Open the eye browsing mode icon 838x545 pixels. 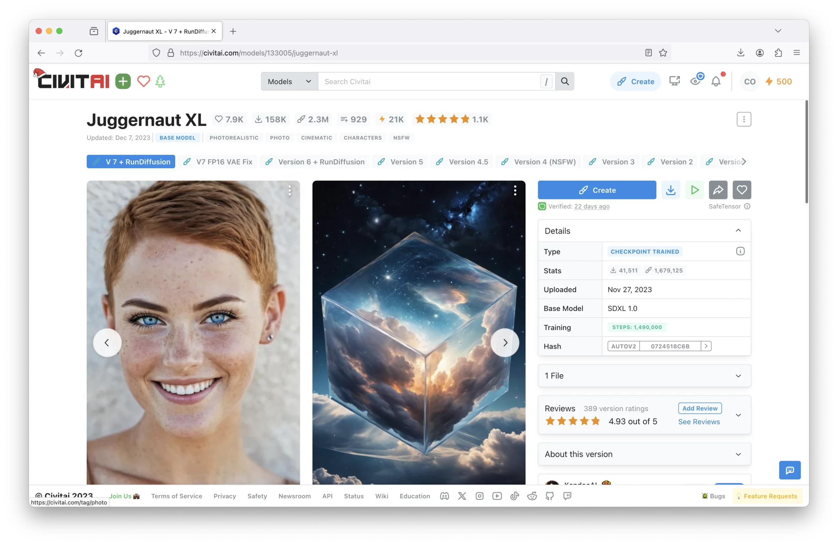pyautogui.click(x=697, y=80)
